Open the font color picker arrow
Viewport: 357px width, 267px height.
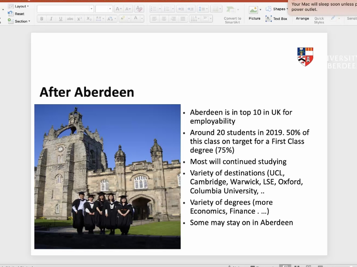(142, 19)
